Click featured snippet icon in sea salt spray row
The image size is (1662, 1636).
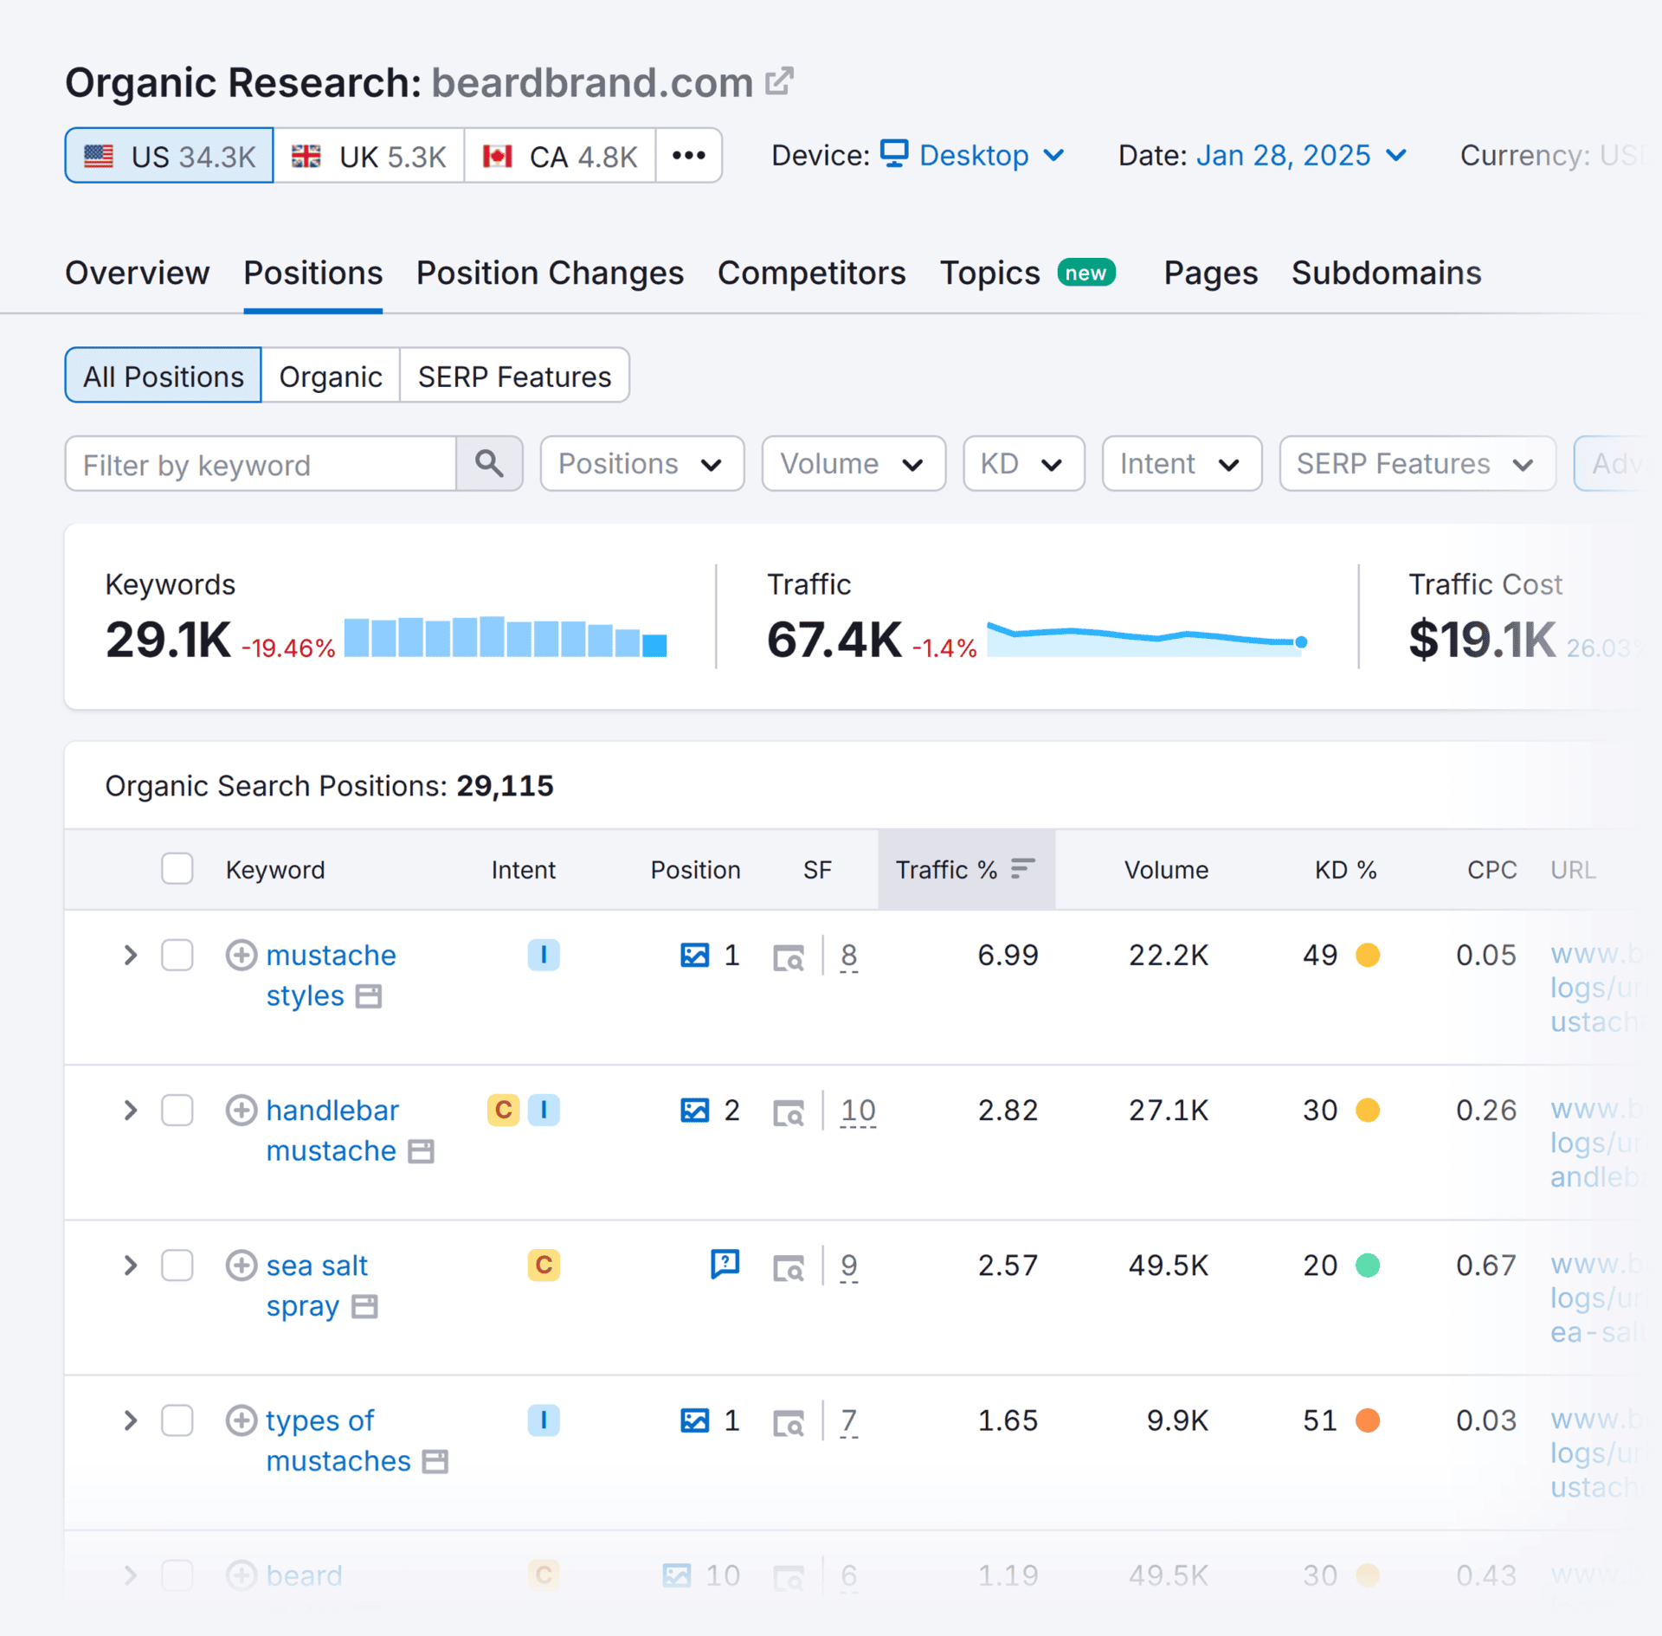pos(725,1264)
